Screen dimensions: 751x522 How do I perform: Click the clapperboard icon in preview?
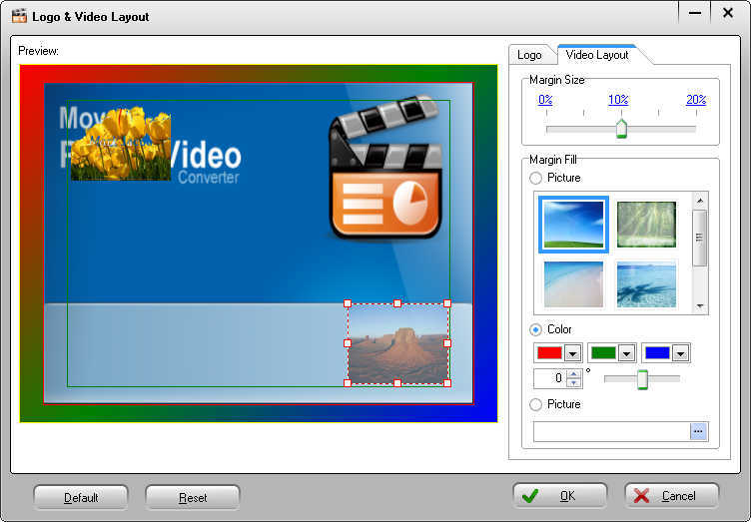click(x=385, y=168)
